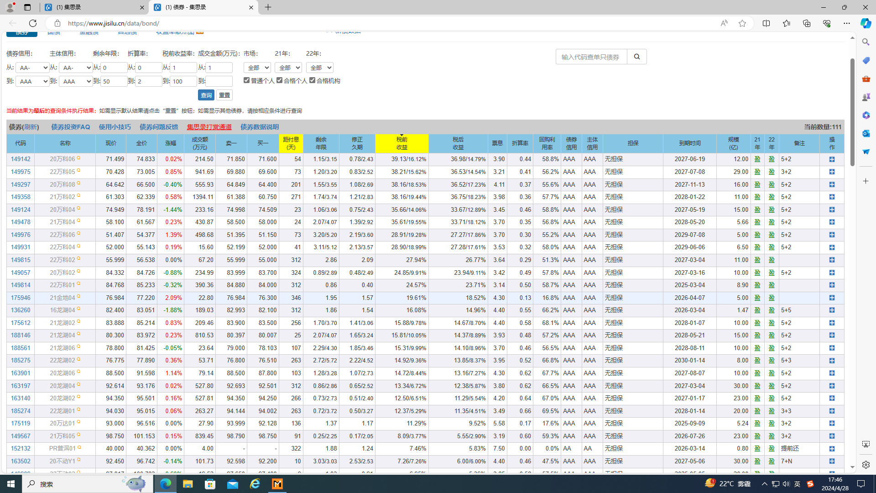Open the 市场 全部 dropdown
The width and height of the screenshot is (876, 493).
[x=257, y=68]
